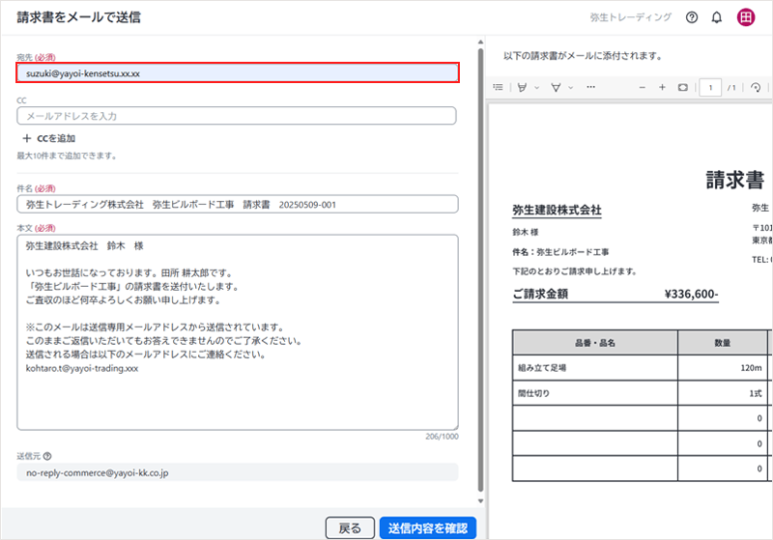Click the 1式 quantity cell
Screen dimensions: 773x540
[722, 393]
